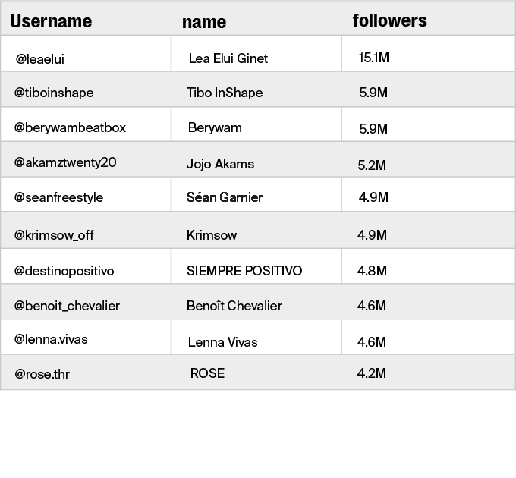Click the Benoît Chevalier name cell
Image resolution: width=516 pixels, height=478 pixels.
(234, 306)
